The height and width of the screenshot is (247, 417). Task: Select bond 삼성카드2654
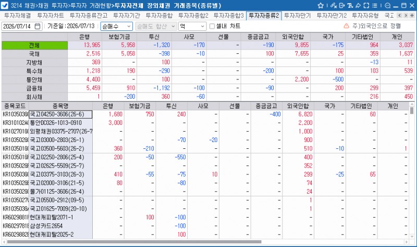click(x=60, y=226)
